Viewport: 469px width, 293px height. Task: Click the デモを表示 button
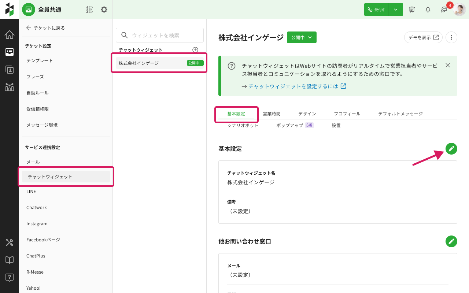point(423,37)
